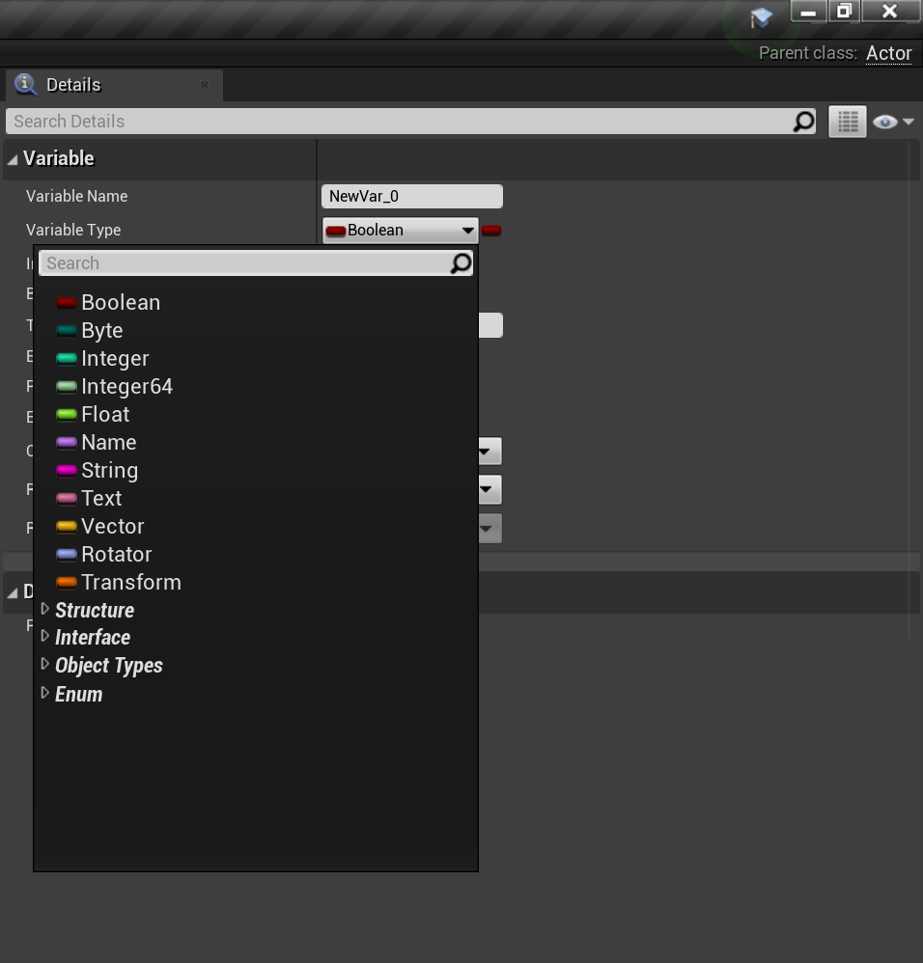923x963 pixels.
Task: Click the NewVar_0 name input field
Action: click(411, 196)
